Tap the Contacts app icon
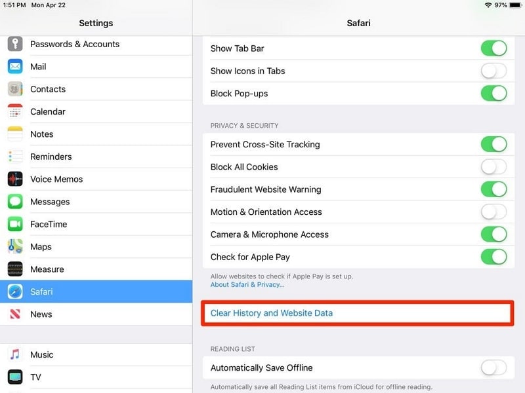 [15, 89]
